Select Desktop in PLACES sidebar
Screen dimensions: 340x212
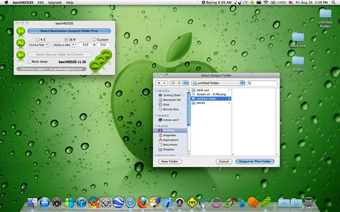pos(170,131)
